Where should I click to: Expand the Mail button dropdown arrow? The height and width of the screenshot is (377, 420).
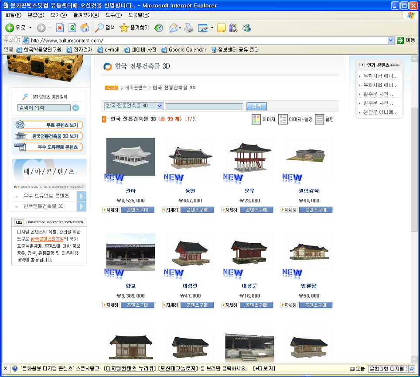click(180, 28)
